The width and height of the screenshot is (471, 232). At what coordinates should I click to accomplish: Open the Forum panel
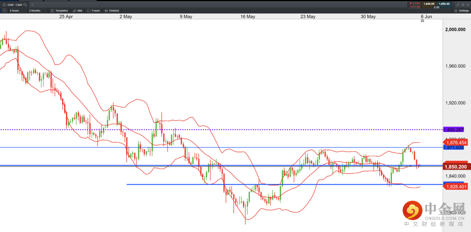[x=93, y=10]
